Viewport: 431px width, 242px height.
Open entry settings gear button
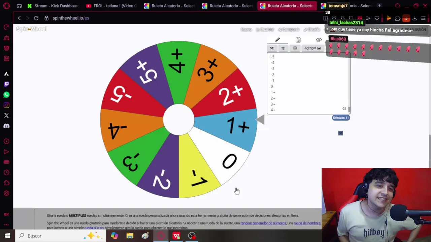pos(295,48)
